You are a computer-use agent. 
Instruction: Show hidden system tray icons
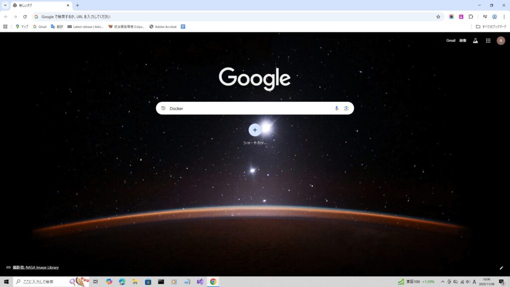(x=442, y=282)
